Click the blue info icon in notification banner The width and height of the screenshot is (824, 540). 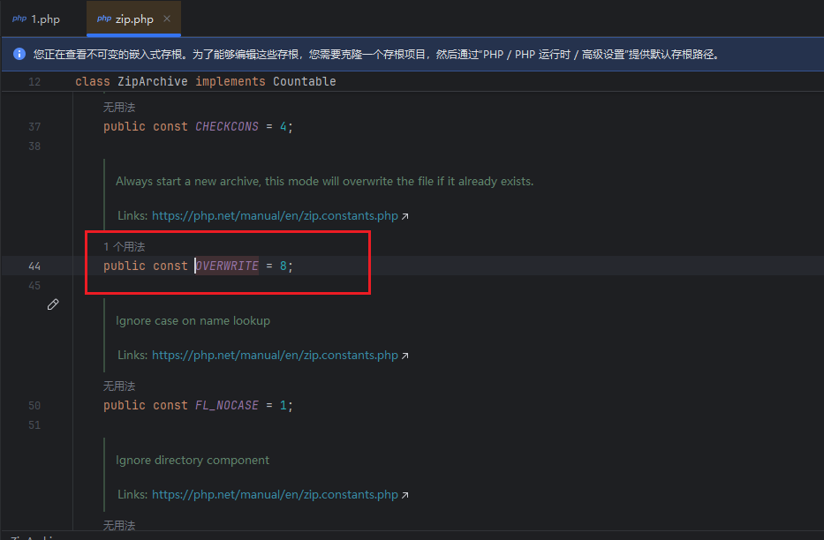[19, 55]
